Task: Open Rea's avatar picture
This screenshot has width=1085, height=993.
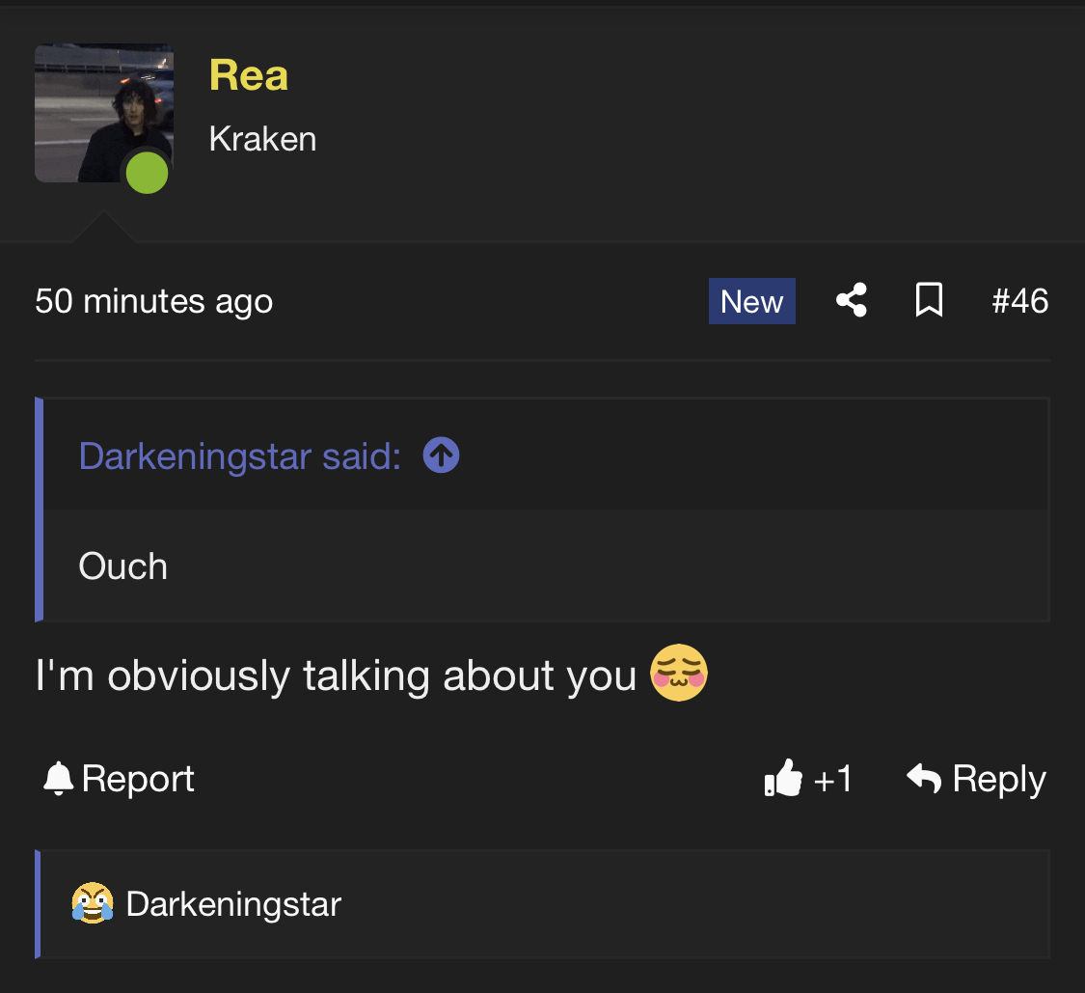Action: 96,106
